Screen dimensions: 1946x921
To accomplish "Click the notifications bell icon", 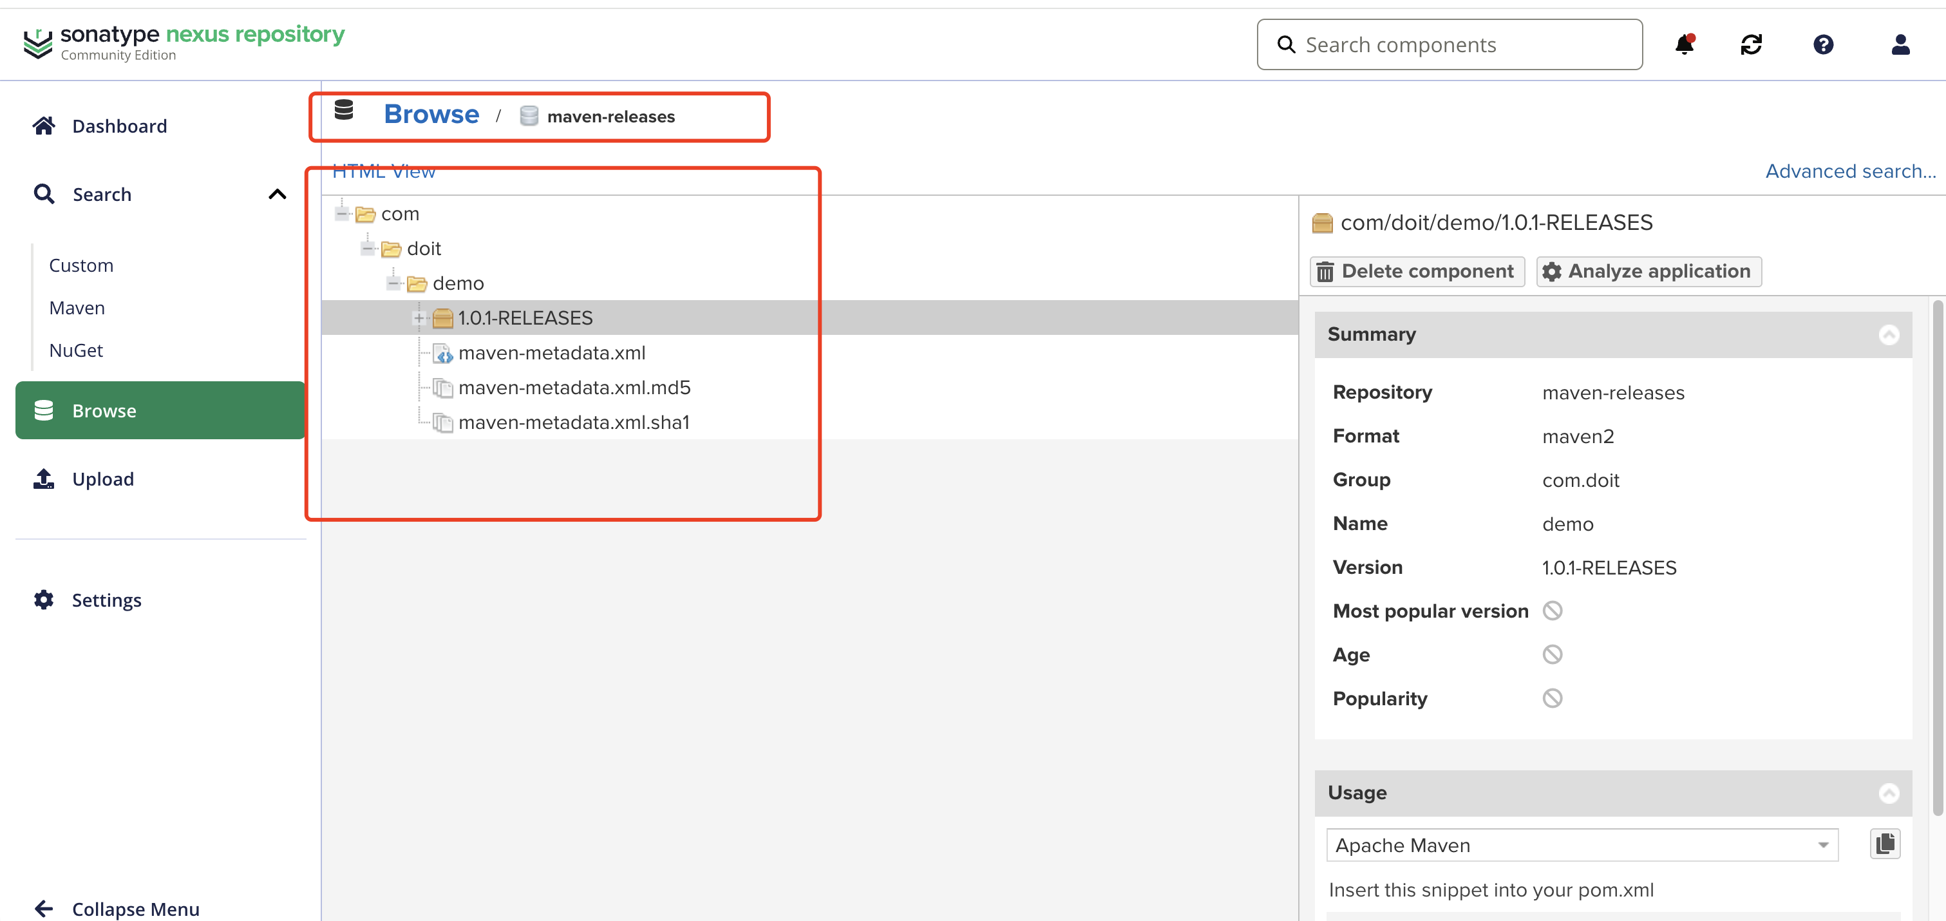I will [x=1684, y=44].
